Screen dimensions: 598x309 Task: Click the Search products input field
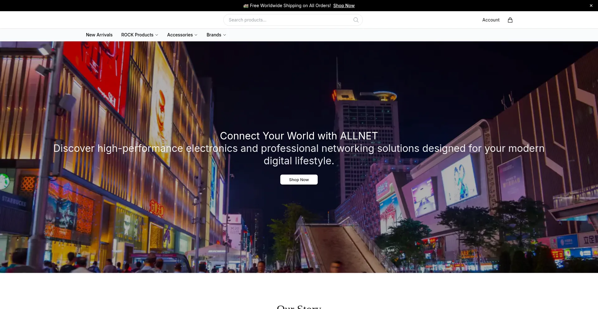click(293, 20)
